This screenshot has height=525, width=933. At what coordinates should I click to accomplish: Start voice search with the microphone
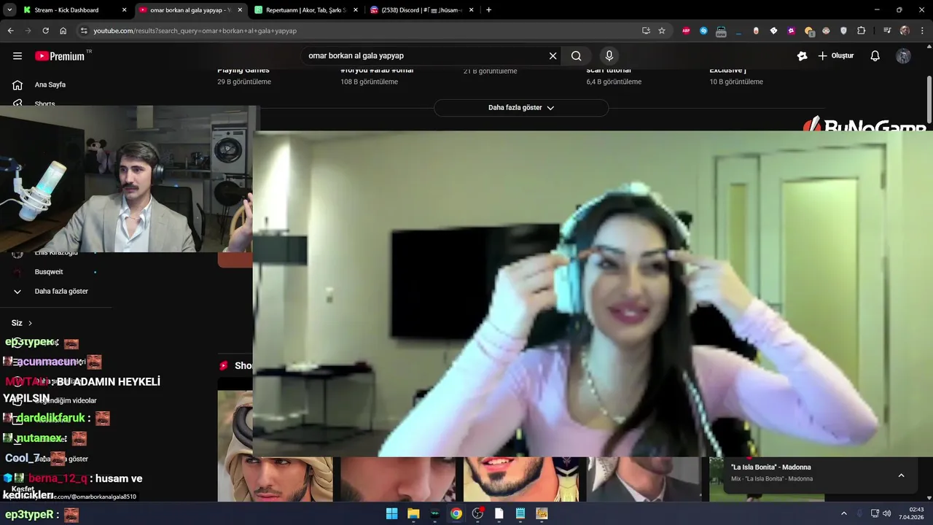609,56
